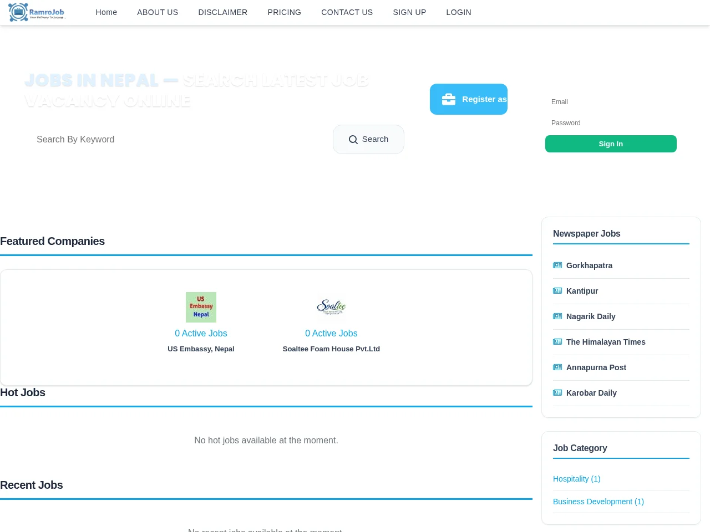
Task: Go to the Home menu item
Action: point(106,12)
